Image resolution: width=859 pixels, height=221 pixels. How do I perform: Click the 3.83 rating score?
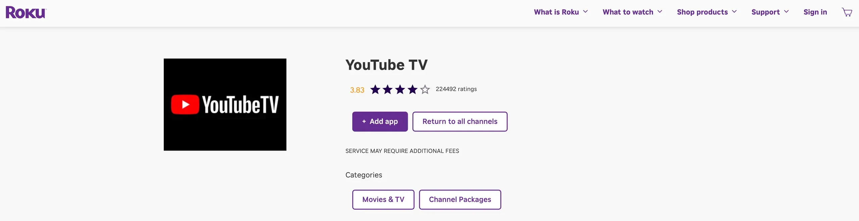click(357, 90)
